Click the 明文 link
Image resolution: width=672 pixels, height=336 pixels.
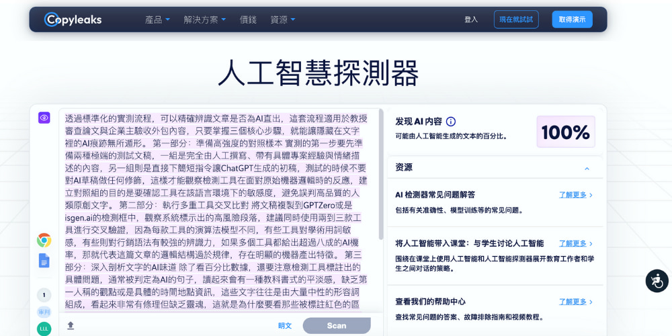(x=285, y=326)
